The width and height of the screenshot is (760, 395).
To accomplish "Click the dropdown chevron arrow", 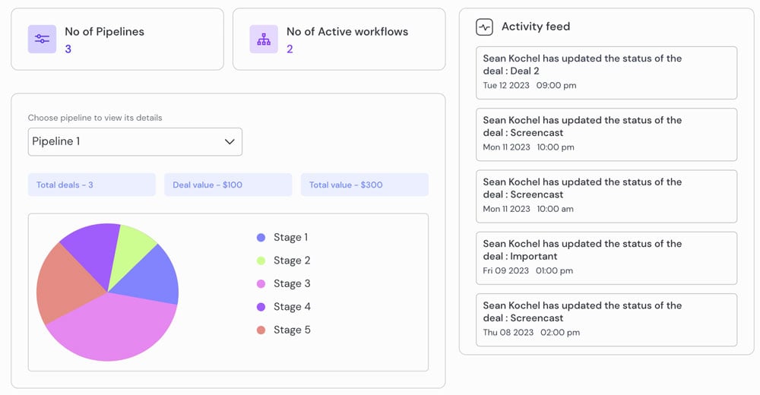I will (230, 141).
